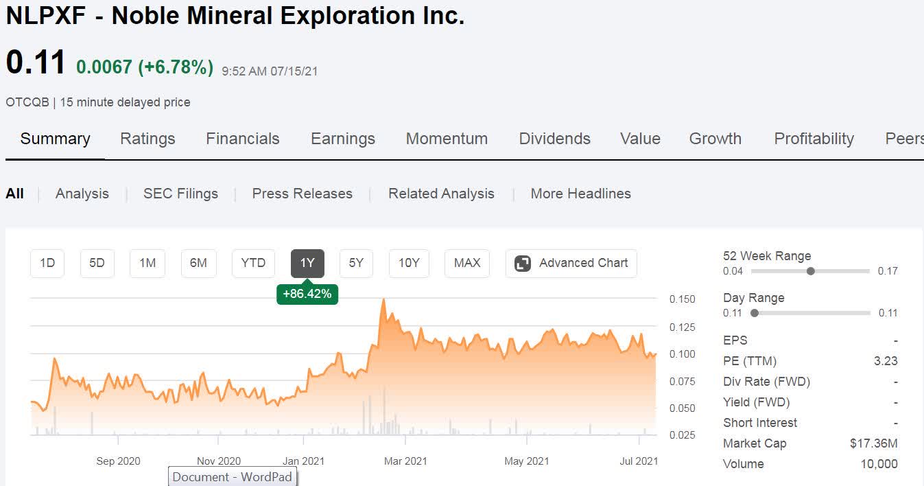
Task: Open the More Headlines filter
Action: pos(580,194)
